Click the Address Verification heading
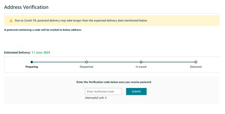Image resolution: width=225 pixels, height=114 pixels. tap(26, 7)
